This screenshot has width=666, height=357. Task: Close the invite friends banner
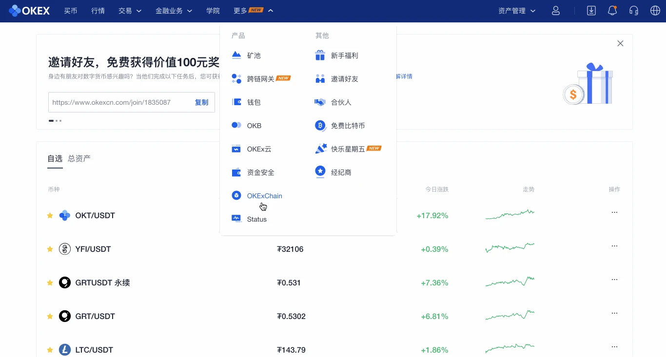click(620, 43)
